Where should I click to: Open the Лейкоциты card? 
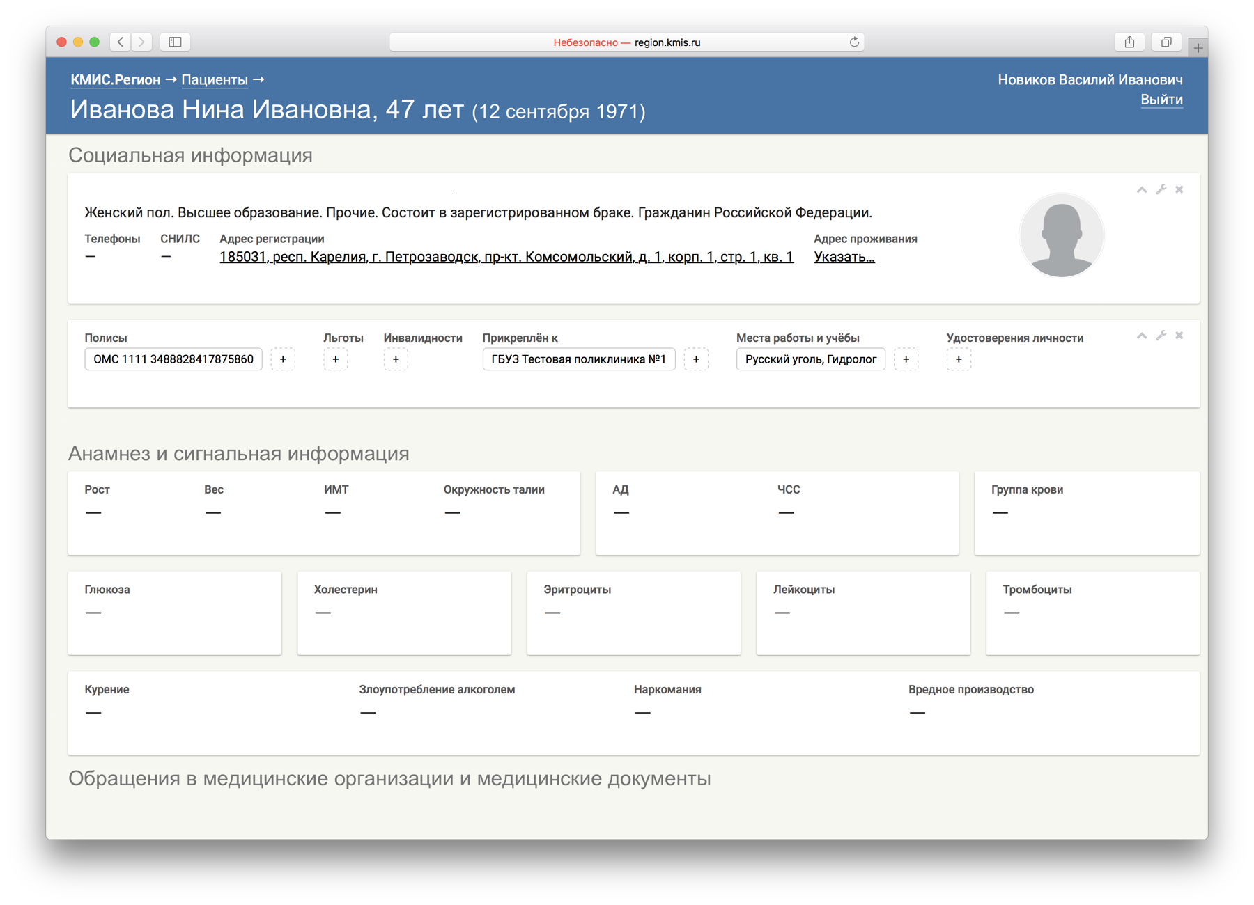pyautogui.click(x=863, y=613)
